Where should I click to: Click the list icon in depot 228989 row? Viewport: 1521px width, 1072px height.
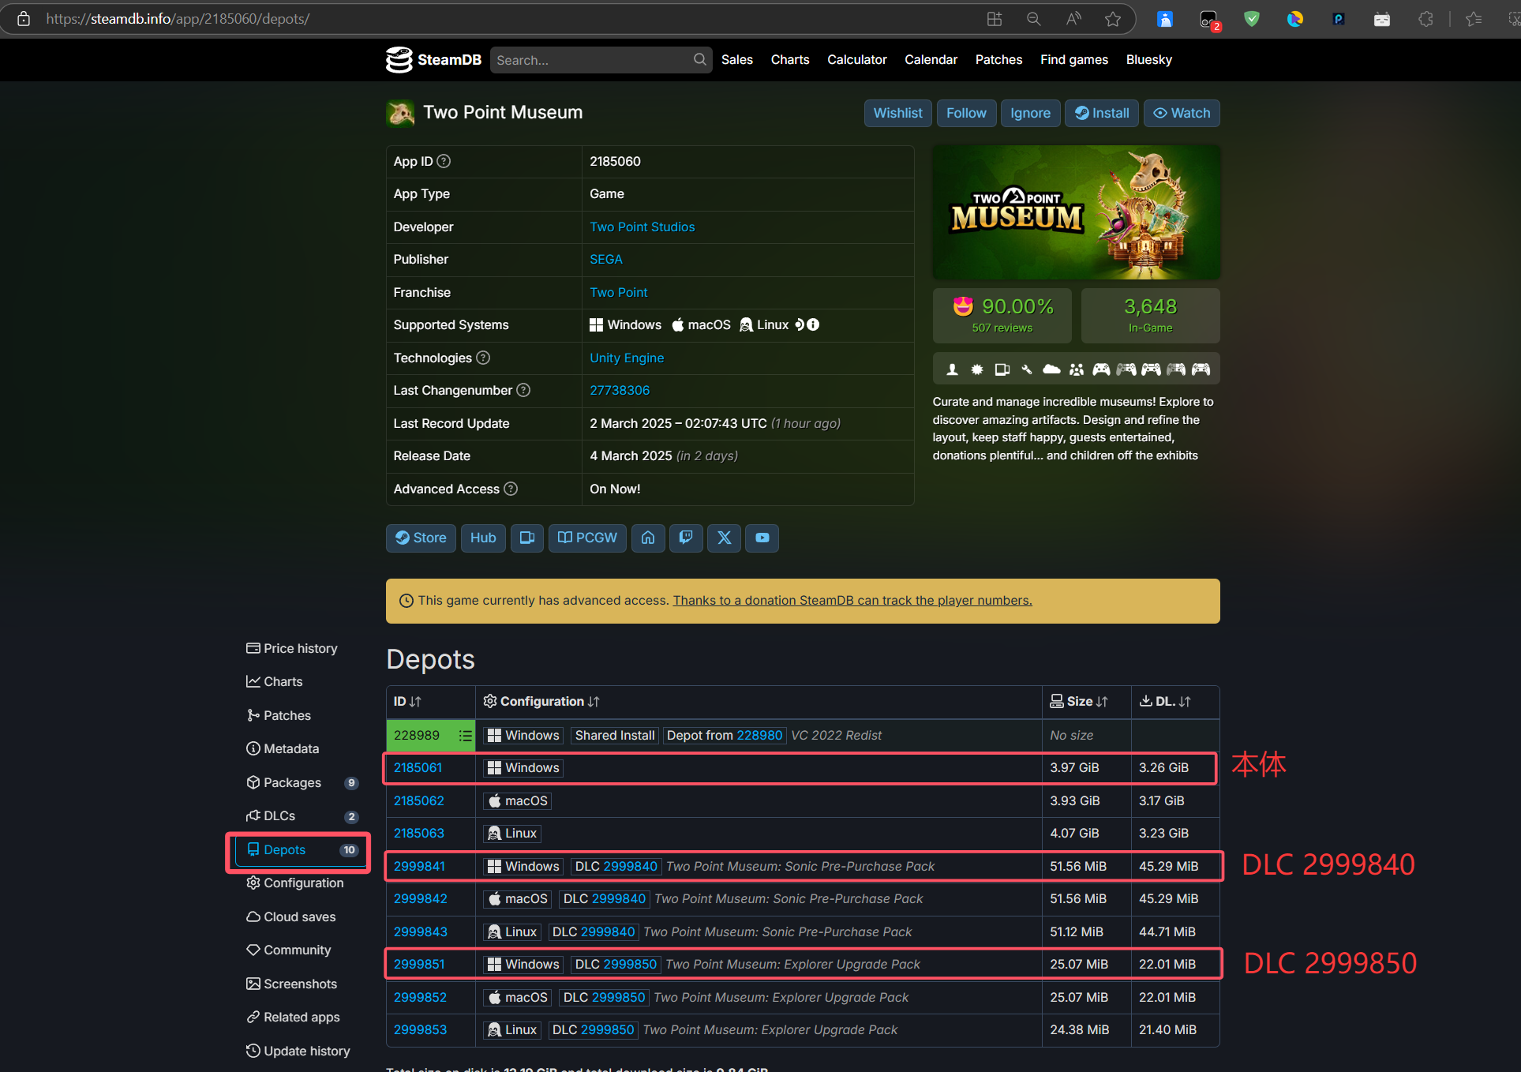click(x=466, y=735)
